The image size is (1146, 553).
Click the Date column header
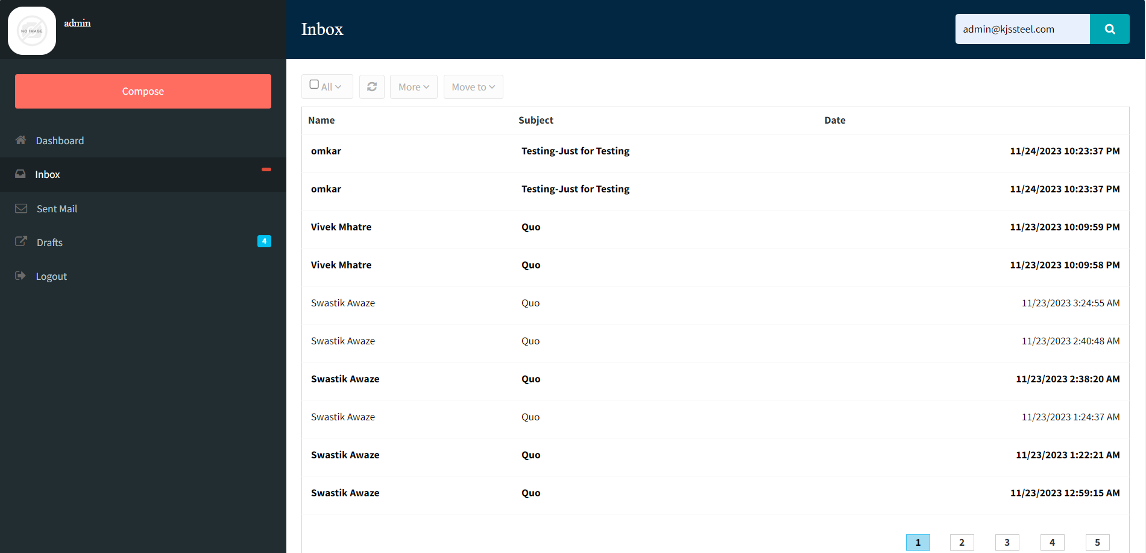(835, 120)
